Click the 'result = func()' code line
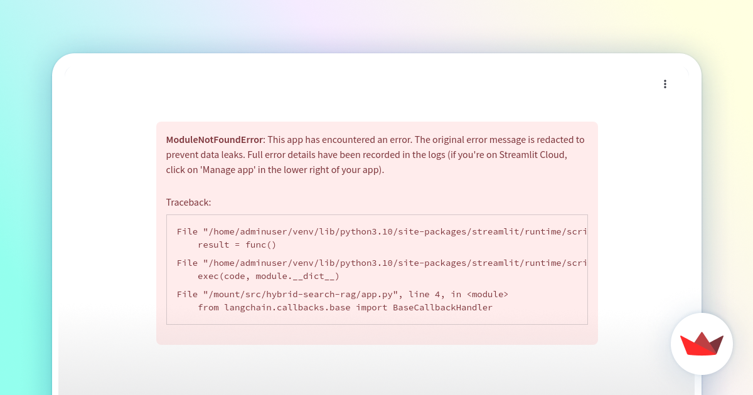 pos(237,245)
